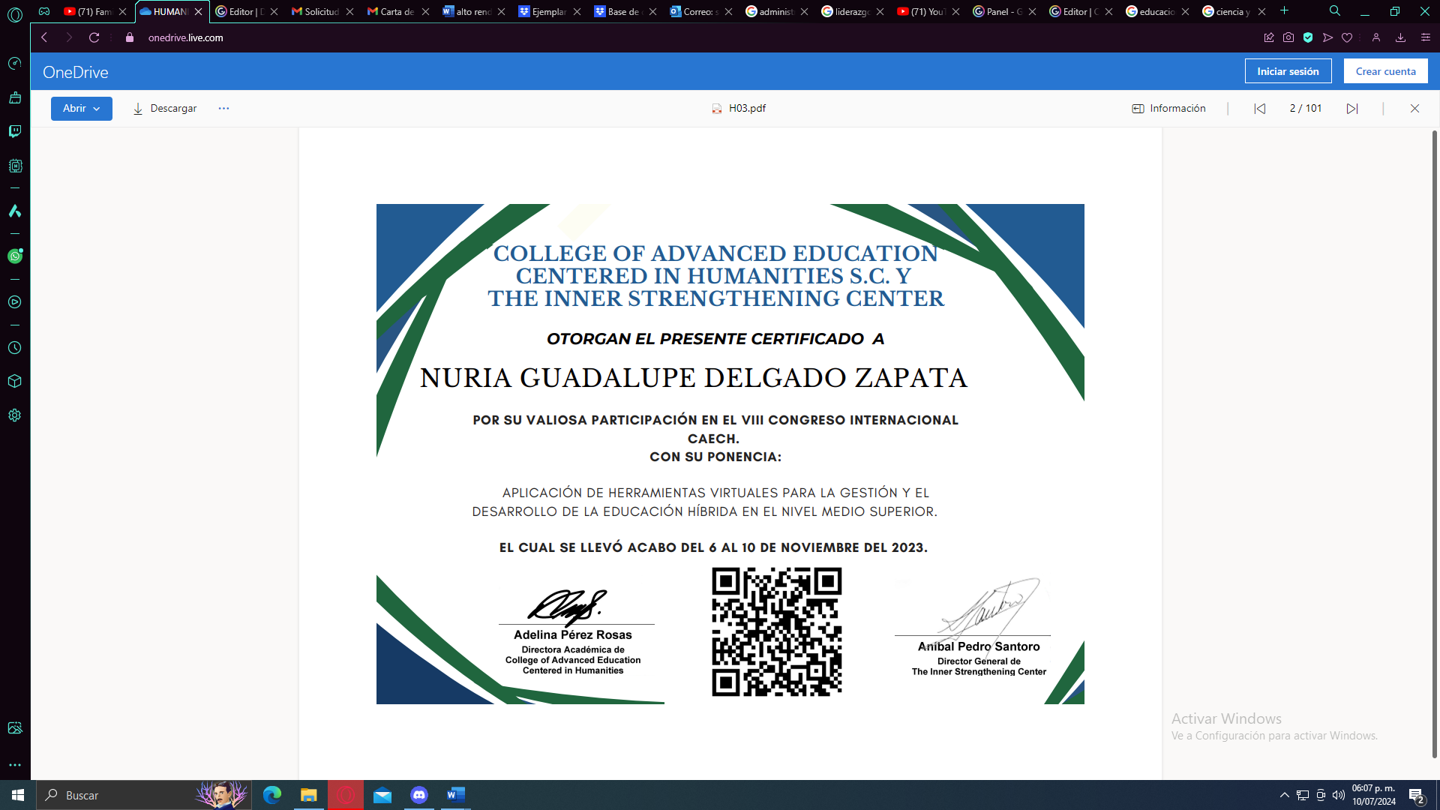Jump to the last page of H03.pdf
Image resolution: width=1440 pixels, height=810 pixels.
tap(1353, 108)
